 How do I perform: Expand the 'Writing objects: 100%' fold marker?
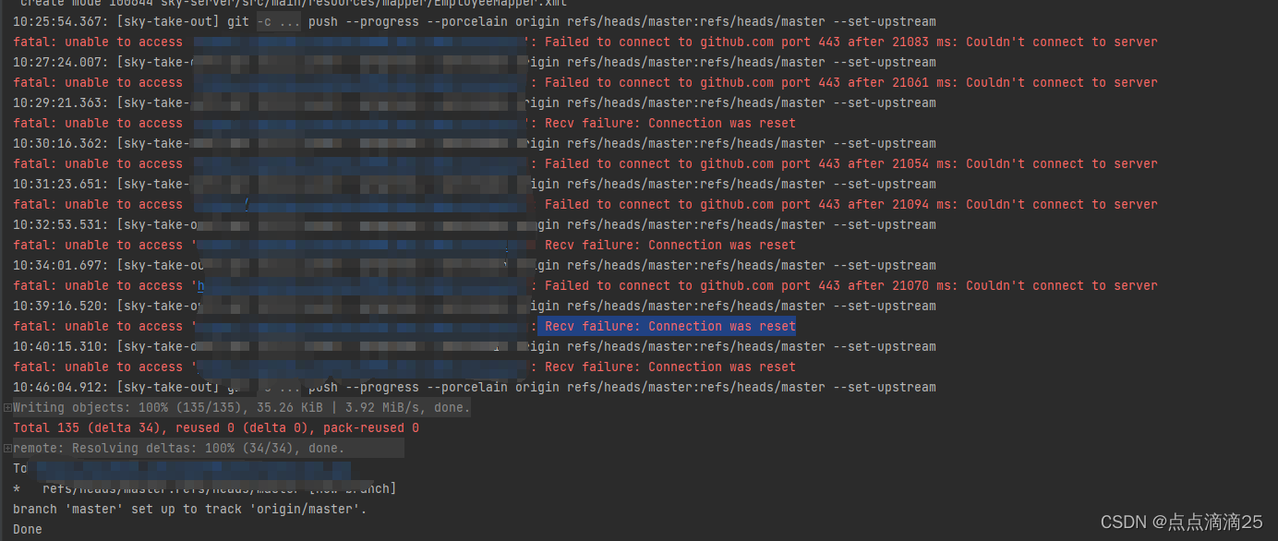point(6,407)
